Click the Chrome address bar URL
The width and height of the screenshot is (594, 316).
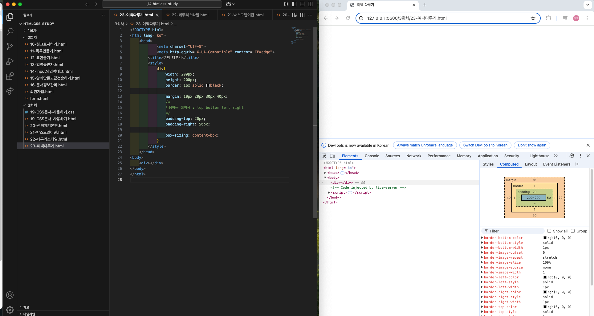pos(407,18)
